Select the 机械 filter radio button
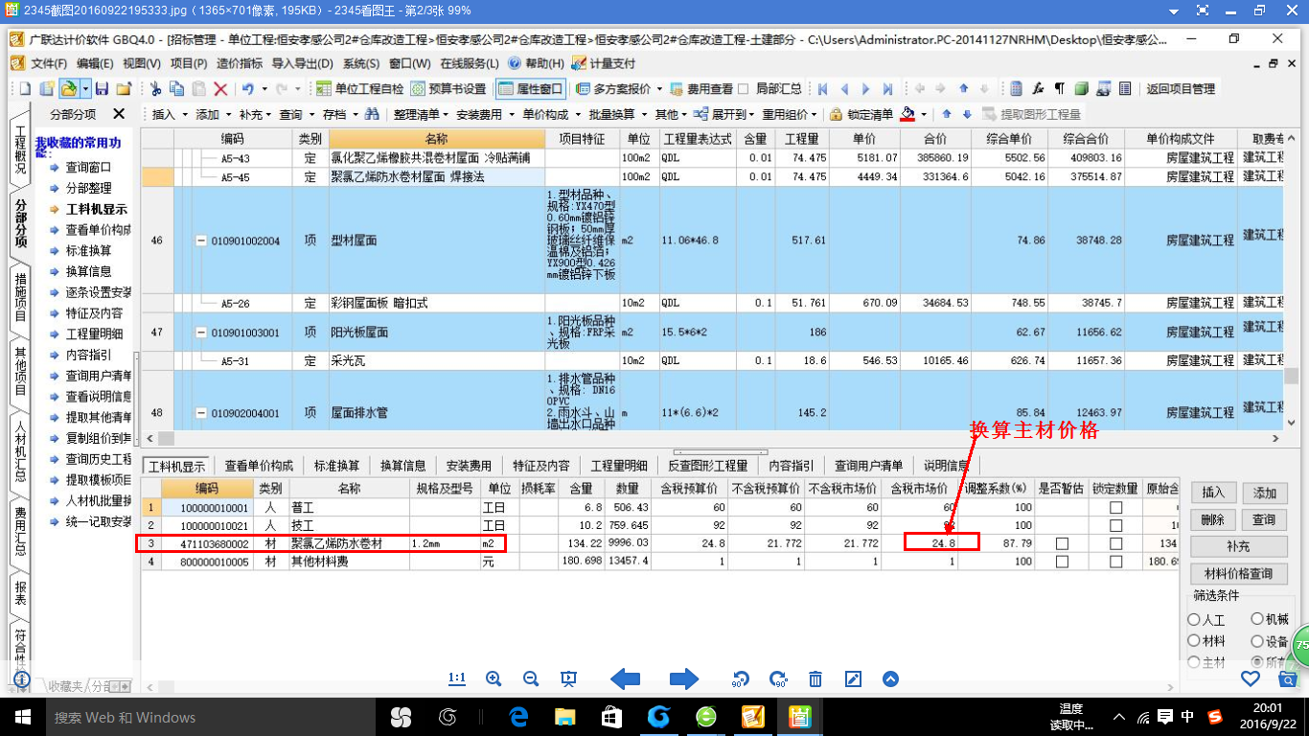Image resolution: width=1309 pixels, height=736 pixels. click(1257, 620)
